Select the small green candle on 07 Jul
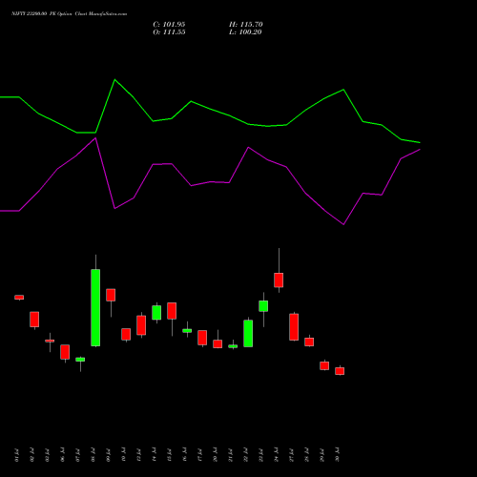 point(80,360)
